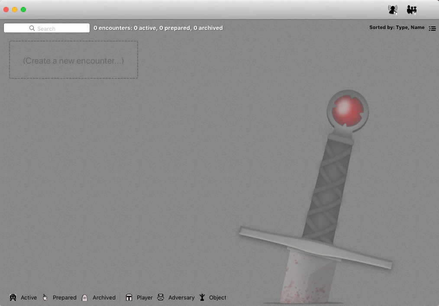439x306 pixels.
Task: Click the Archived tombstone icon
Action: (x=86, y=297)
